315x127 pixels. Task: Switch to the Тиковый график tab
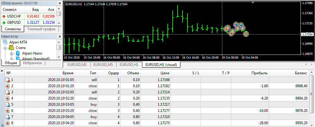[41, 29]
